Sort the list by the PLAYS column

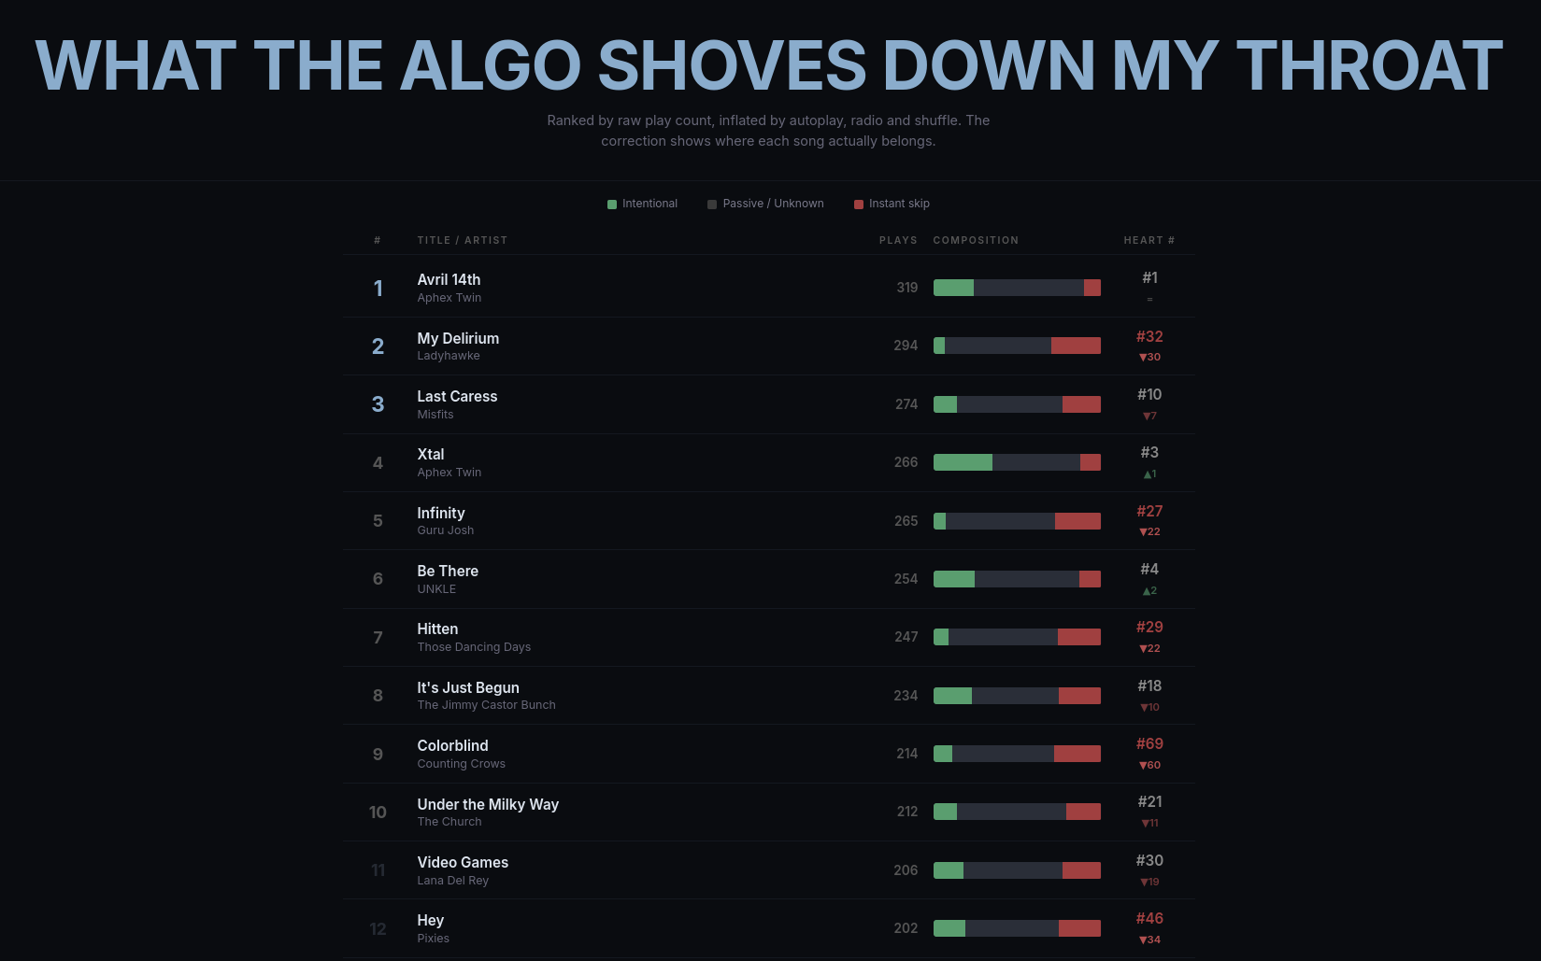point(898,240)
